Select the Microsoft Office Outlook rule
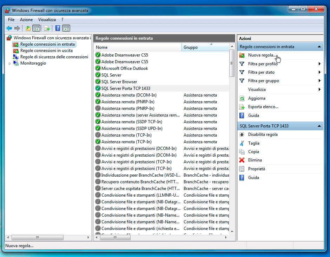The image size is (330, 257). pyautogui.click(x=125, y=68)
